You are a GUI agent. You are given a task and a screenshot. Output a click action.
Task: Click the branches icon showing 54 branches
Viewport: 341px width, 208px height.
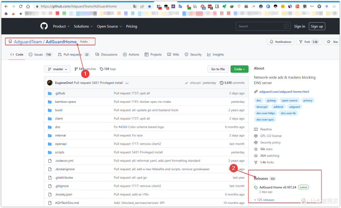(76, 69)
